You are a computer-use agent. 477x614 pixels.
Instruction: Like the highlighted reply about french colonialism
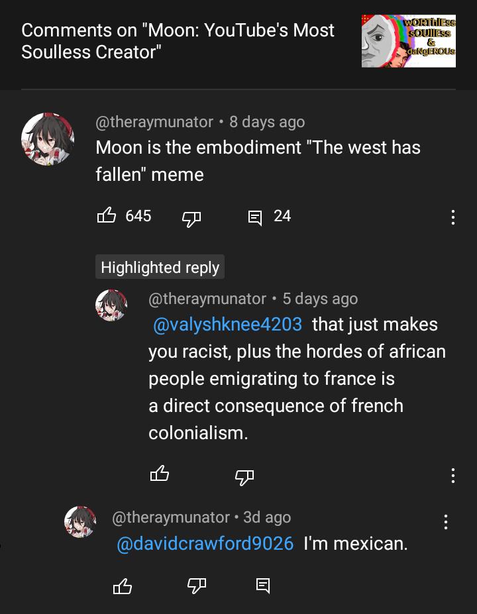click(160, 474)
